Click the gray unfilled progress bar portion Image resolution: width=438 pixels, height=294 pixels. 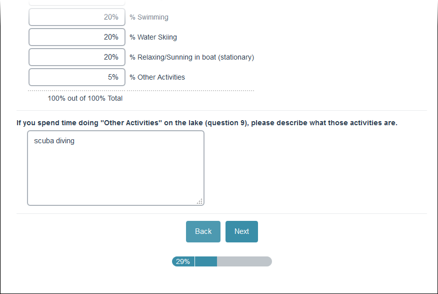click(x=244, y=261)
